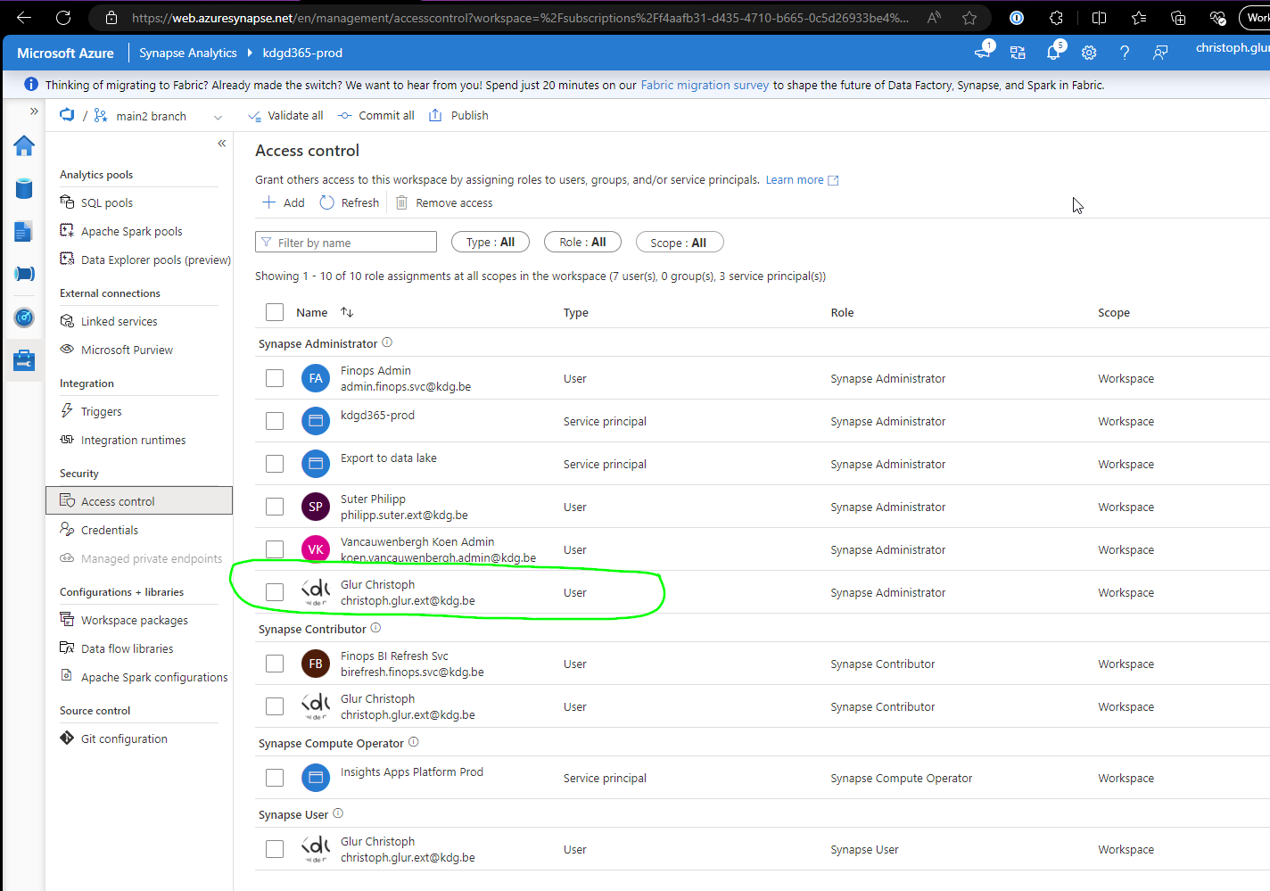Open the Fabric migration survey link
This screenshot has width=1270, height=891.
point(705,85)
